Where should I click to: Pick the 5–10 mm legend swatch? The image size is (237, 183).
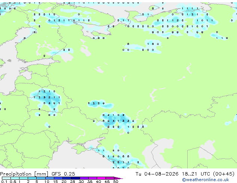[x=41, y=178]
